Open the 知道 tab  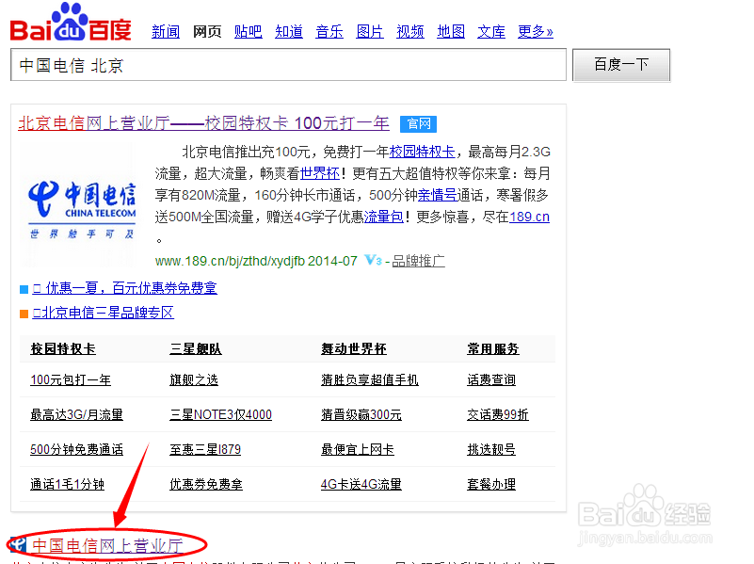click(289, 32)
